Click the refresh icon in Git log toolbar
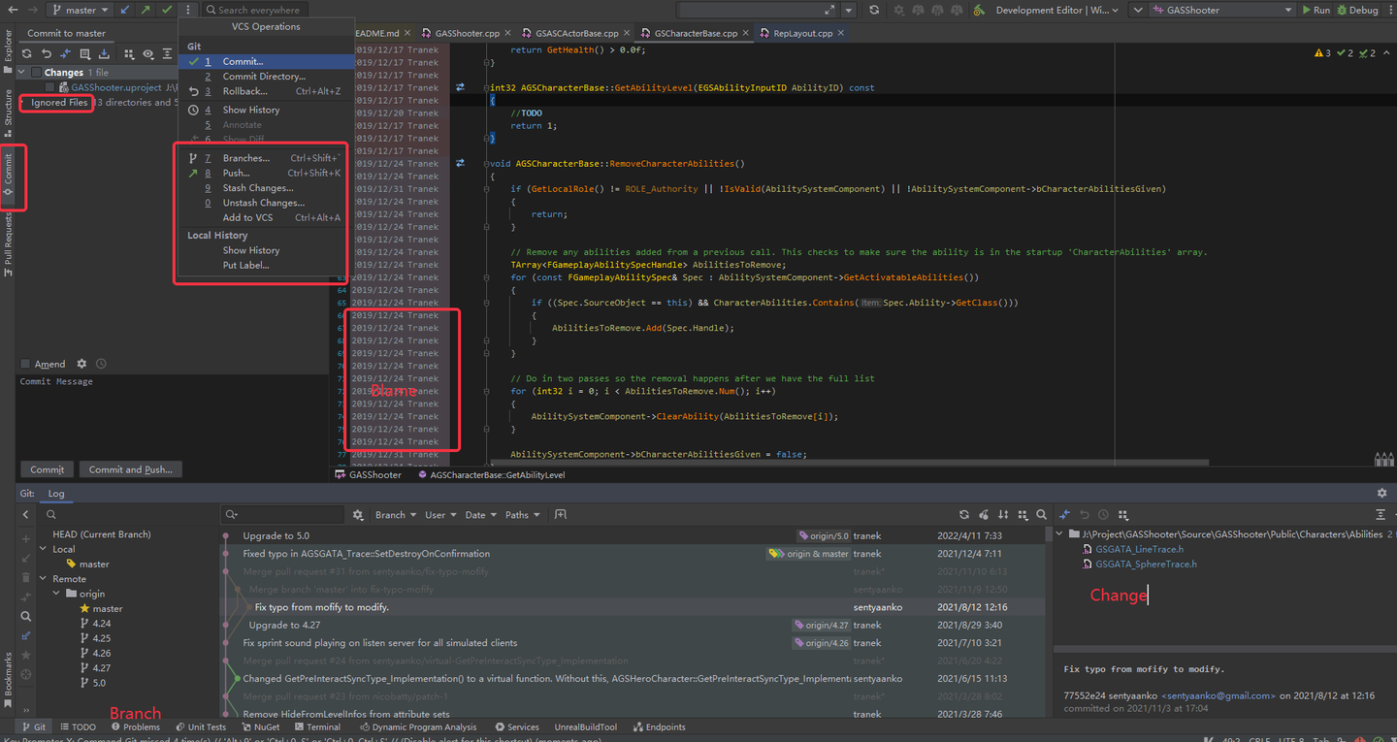The image size is (1397, 742). tap(963, 515)
